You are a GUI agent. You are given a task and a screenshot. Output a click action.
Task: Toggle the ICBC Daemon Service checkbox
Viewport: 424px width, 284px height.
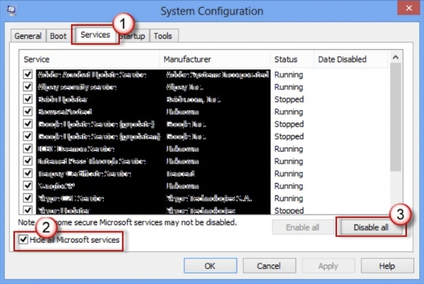pos(28,149)
